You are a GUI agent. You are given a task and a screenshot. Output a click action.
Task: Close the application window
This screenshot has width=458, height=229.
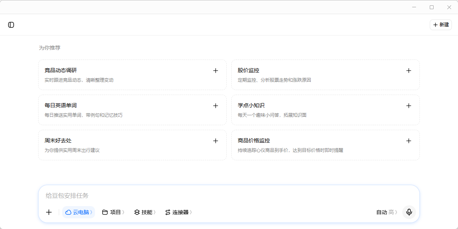coord(449,7)
